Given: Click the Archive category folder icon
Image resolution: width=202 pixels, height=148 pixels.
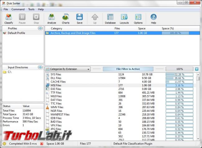Looking at the screenshot, I should pos(48,33).
